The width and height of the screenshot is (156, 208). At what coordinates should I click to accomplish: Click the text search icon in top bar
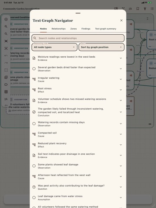coord(130,9)
